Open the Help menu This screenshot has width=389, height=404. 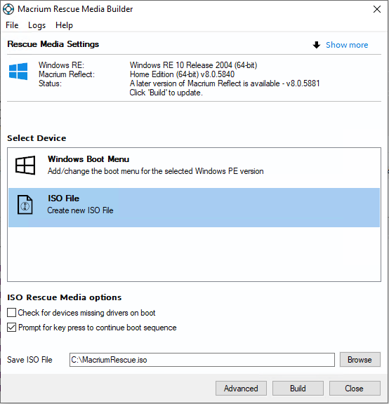point(64,25)
